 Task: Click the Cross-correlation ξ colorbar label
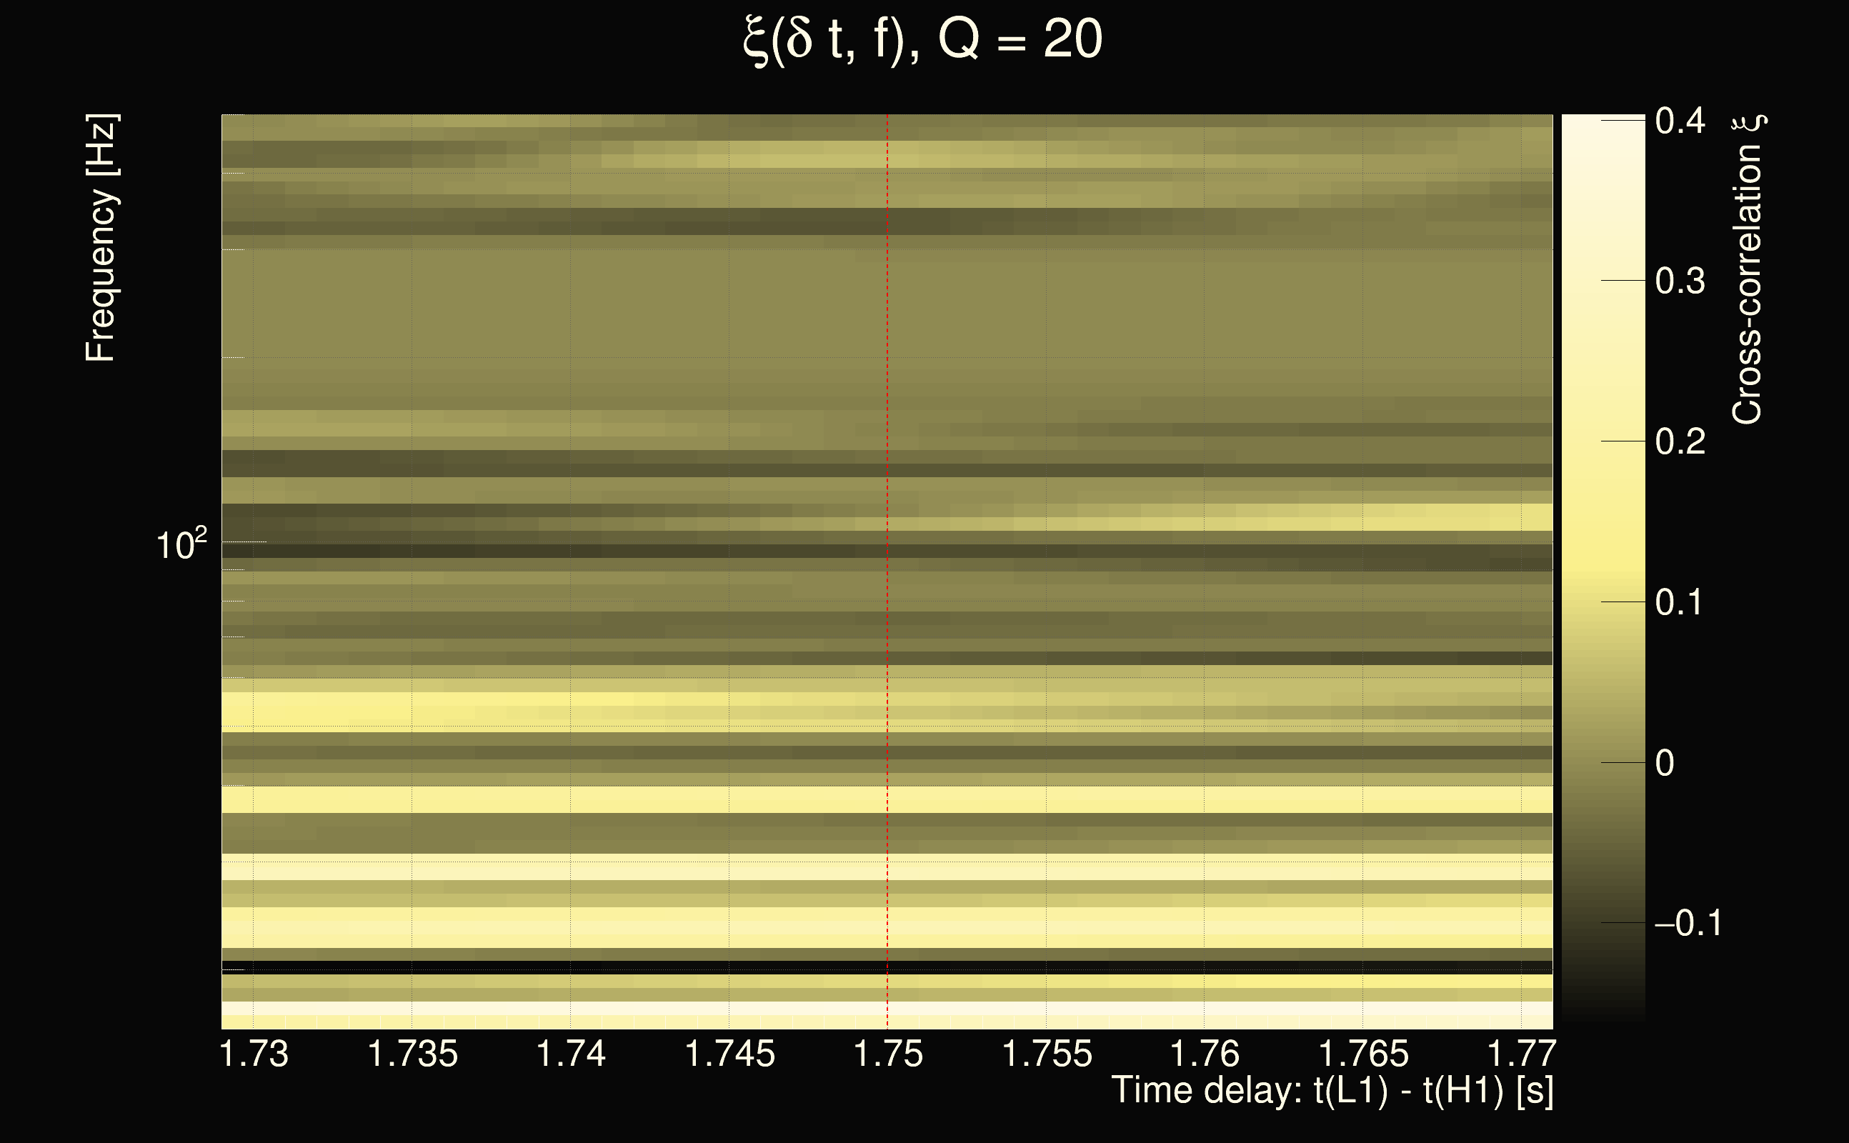[1748, 269]
